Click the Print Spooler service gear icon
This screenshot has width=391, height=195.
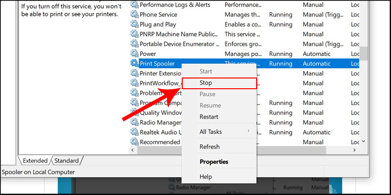(134, 63)
